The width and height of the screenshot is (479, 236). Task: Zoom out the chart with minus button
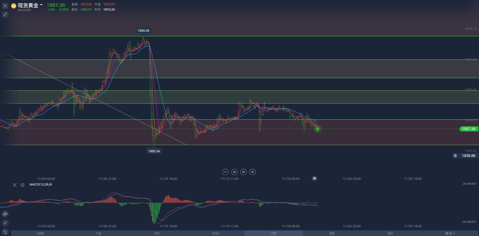tap(225, 172)
